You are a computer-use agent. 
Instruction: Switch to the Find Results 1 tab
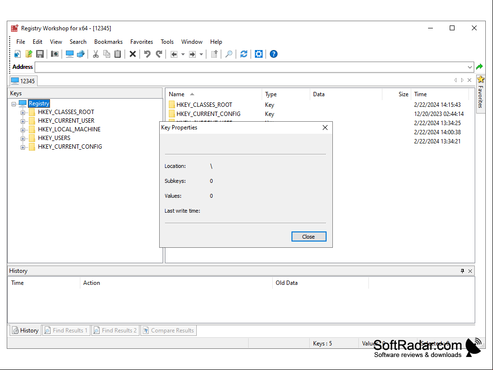(x=66, y=331)
